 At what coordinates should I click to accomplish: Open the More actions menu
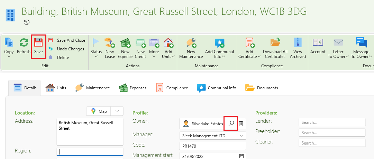154,48
